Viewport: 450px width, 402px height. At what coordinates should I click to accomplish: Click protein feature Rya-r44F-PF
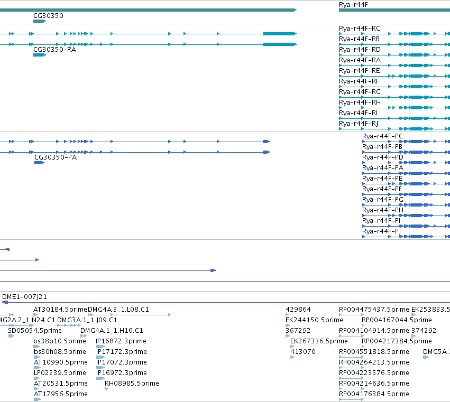pos(382,189)
